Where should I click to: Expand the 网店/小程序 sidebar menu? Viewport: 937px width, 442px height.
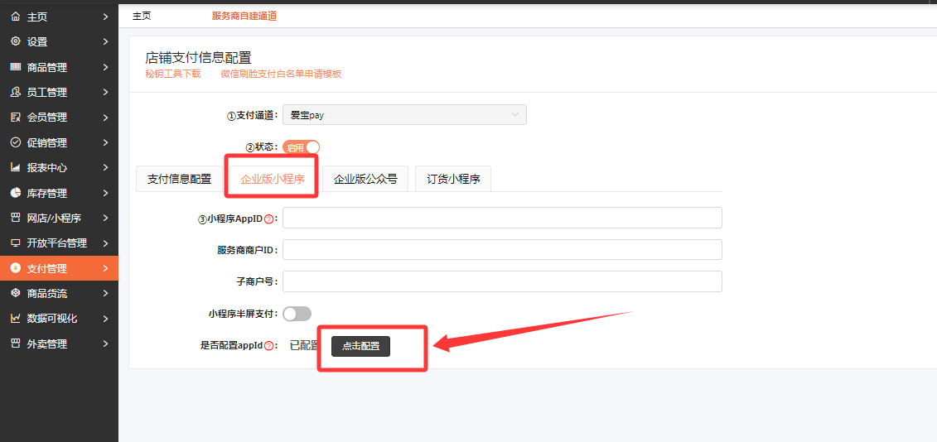(x=105, y=218)
